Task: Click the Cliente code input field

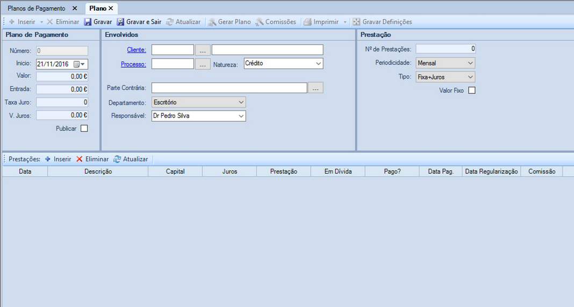Action: coord(173,50)
